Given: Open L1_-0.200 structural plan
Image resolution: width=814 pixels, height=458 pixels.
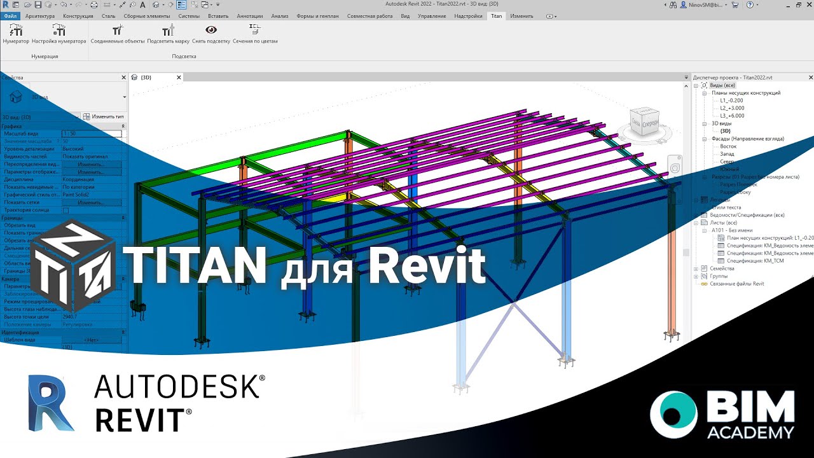Looking at the screenshot, I should 731,101.
